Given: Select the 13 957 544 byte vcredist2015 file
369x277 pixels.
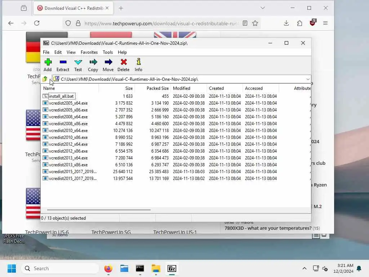Looking at the screenshot, I should pos(73,178).
